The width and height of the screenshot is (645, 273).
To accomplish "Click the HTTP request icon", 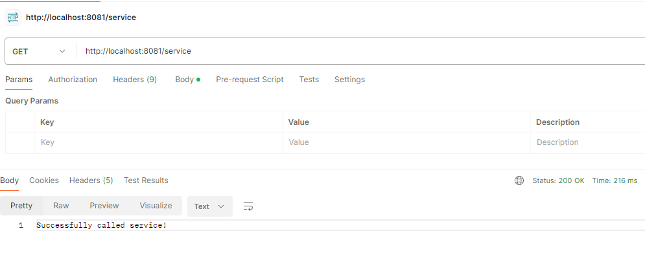I will (x=13, y=17).
